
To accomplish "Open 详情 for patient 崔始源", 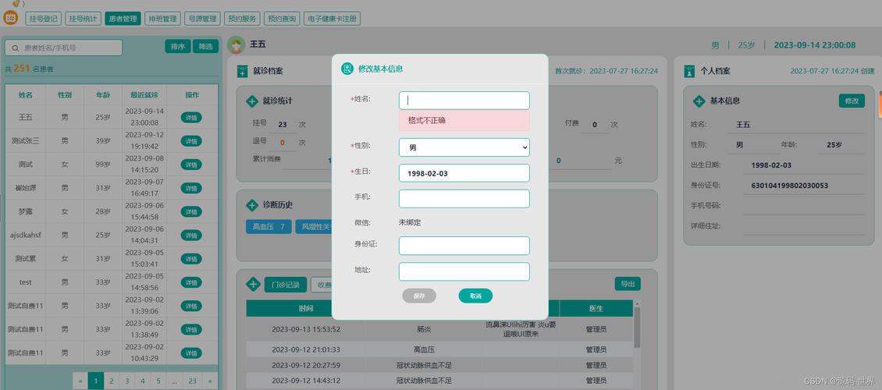I will click(x=191, y=188).
